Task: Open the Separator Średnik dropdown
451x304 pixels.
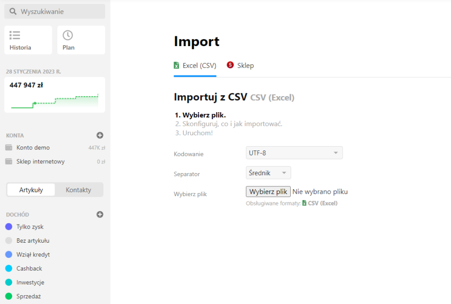Action: [x=268, y=173]
